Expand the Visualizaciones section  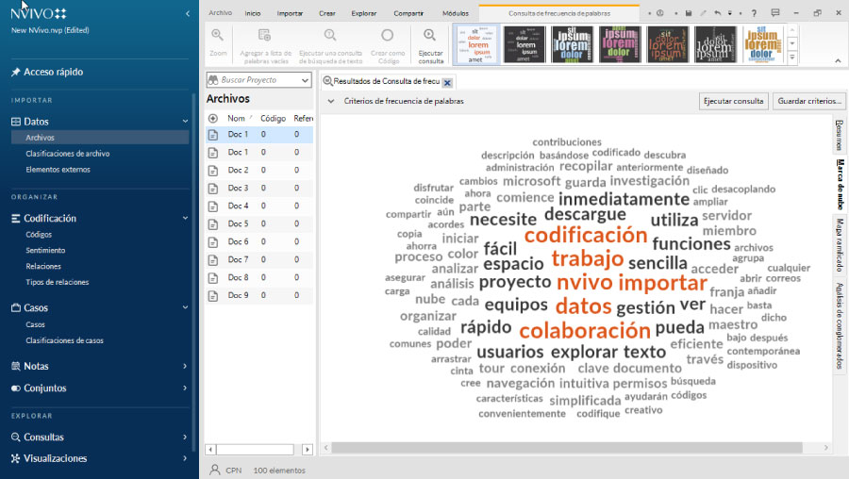pyautogui.click(x=185, y=458)
